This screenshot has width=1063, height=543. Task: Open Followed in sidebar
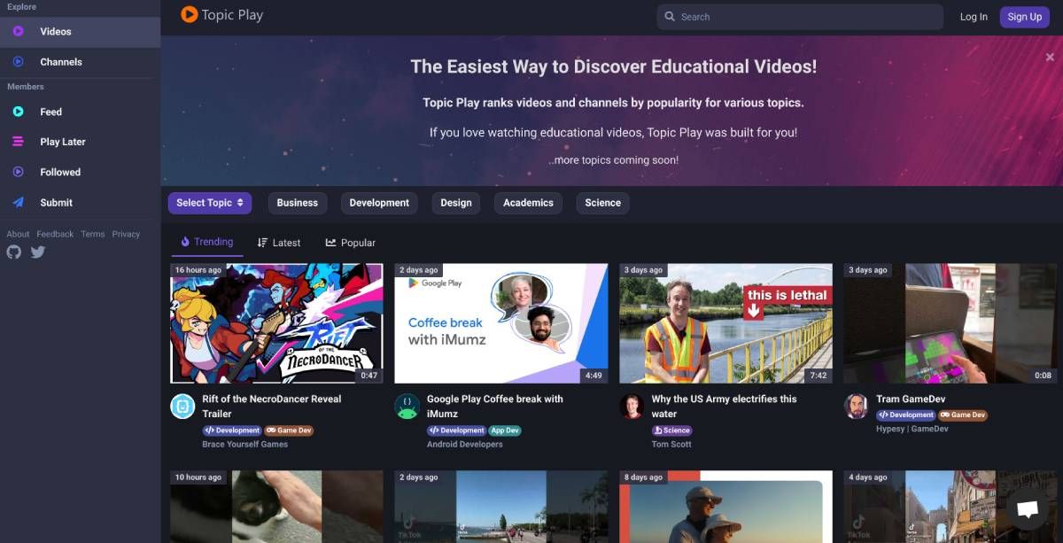pos(80,172)
